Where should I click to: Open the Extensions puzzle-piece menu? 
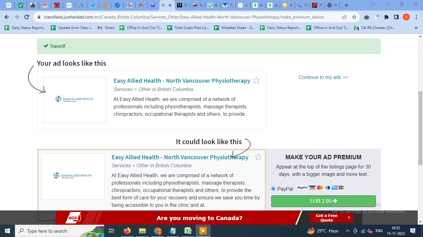[x=386, y=17]
